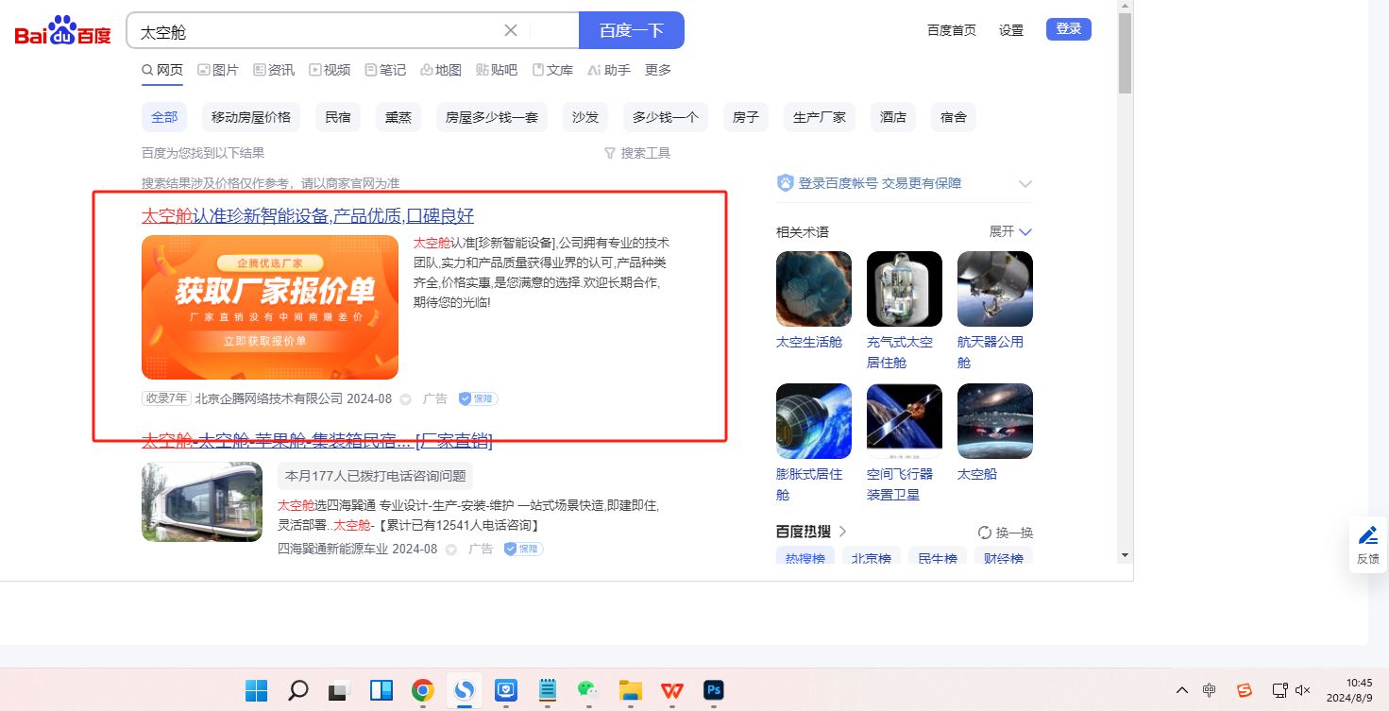The image size is (1389, 711).
Task: Open the Widgets panel icon in taskbar
Action: (x=381, y=690)
